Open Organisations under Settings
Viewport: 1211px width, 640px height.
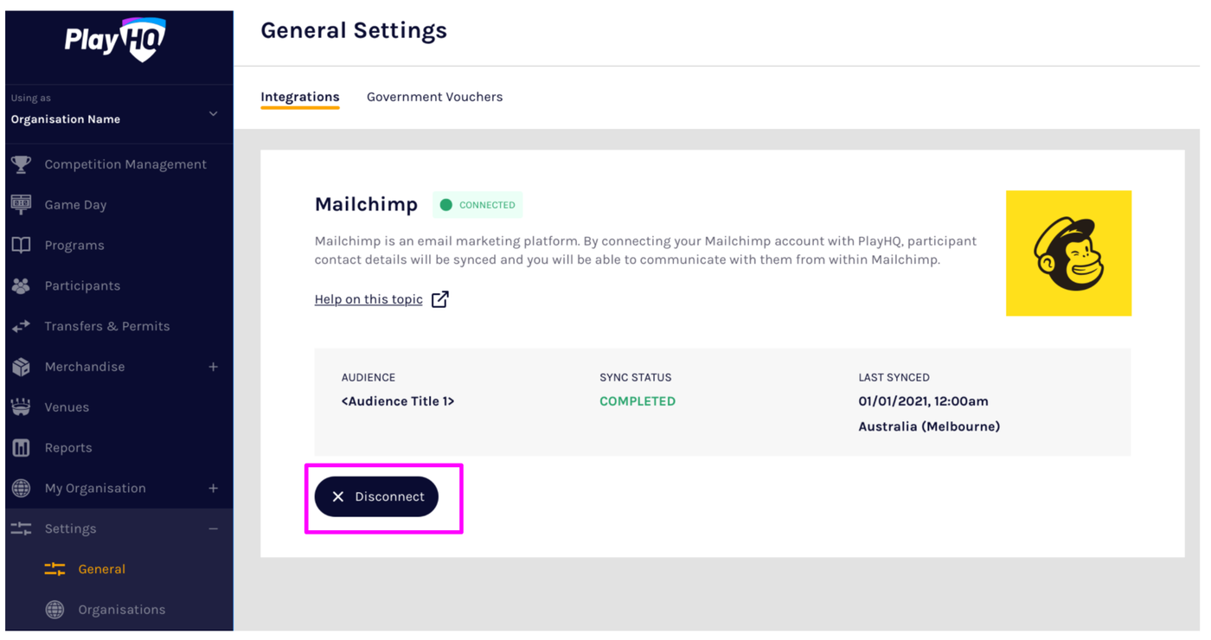(121, 610)
